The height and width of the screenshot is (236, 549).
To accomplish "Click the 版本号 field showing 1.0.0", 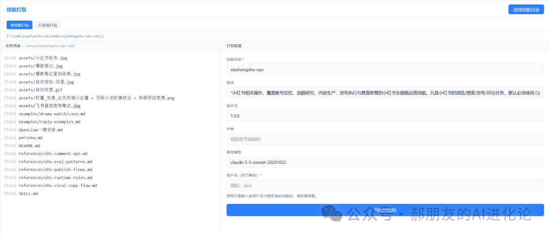I will point(385,116).
